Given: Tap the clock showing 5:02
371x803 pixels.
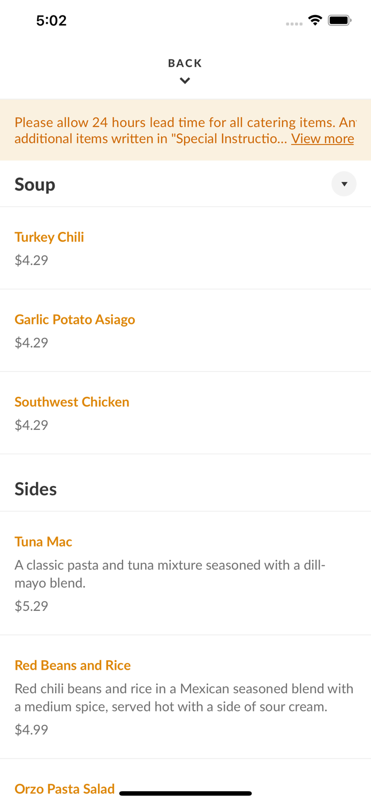Looking at the screenshot, I should (51, 20).
